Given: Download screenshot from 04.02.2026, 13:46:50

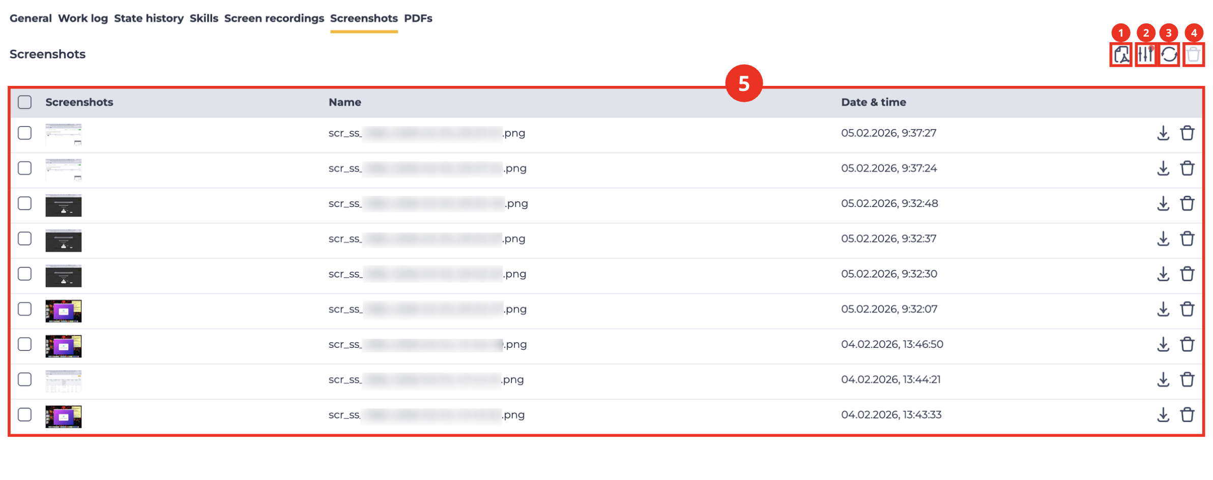Looking at the screenshot, I should [x=1163, y=344].
